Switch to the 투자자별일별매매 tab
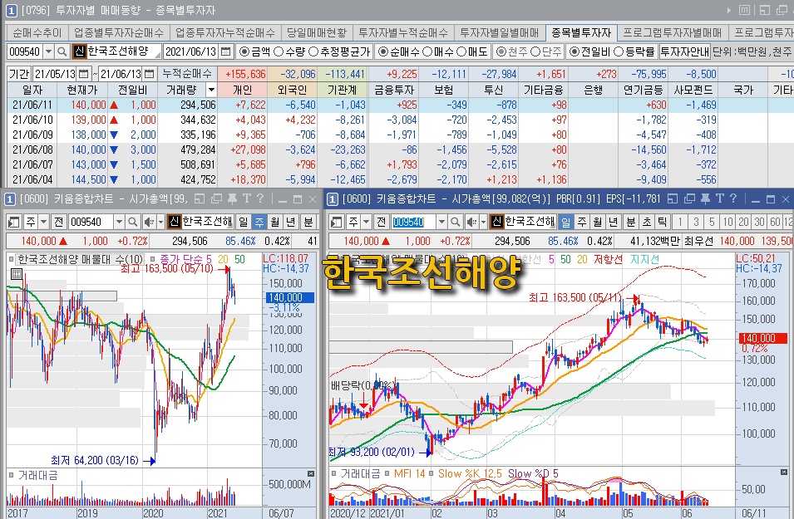794x519 pixels. click(x=500, y=33)
